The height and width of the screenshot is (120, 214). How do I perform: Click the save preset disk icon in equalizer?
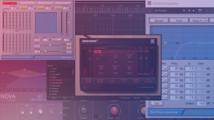tap(200, 11)
